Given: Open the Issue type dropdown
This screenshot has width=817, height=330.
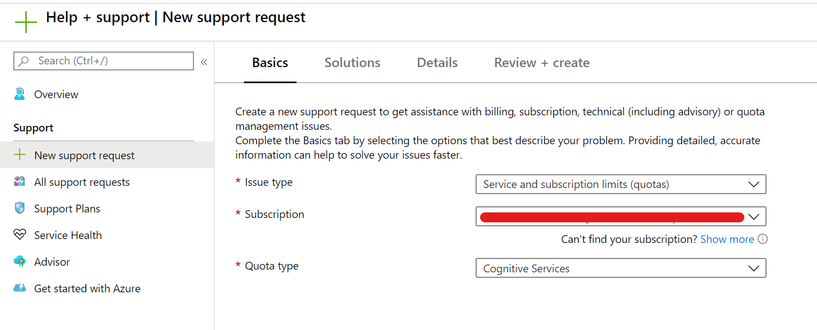Looking at the screenshot, I should point(621,184).
